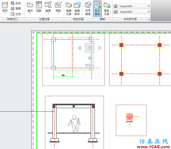Screen dimensions: 171x149
Task: Open the 命名 named viewports tool
Action: (16, 3)
